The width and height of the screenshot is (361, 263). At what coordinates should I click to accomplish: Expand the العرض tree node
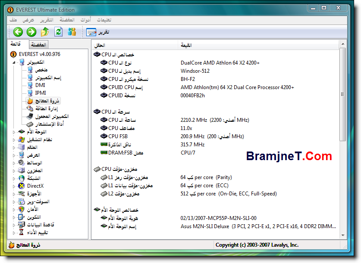(x=14, y=155)
